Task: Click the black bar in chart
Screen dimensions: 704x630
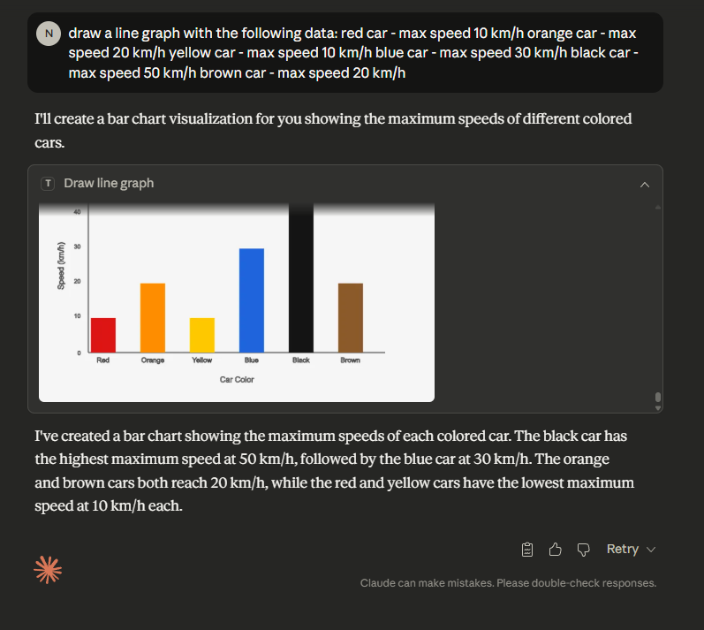Action: click(301, 278)
